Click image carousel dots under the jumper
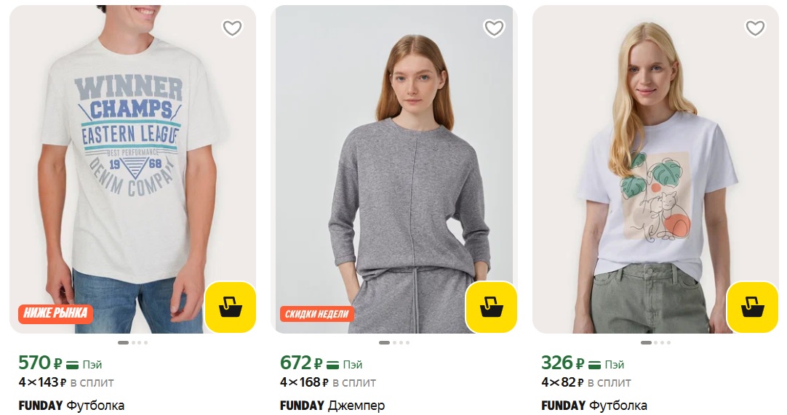Viewport: 787px width, 415px height. (393, 342)
